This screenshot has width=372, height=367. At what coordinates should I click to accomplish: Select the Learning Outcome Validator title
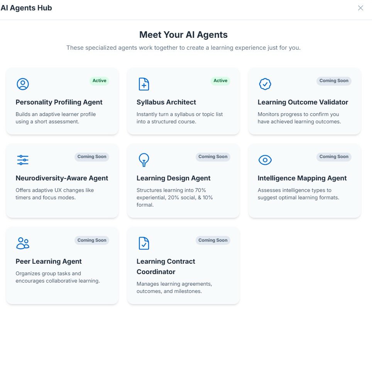pos(303,102)
